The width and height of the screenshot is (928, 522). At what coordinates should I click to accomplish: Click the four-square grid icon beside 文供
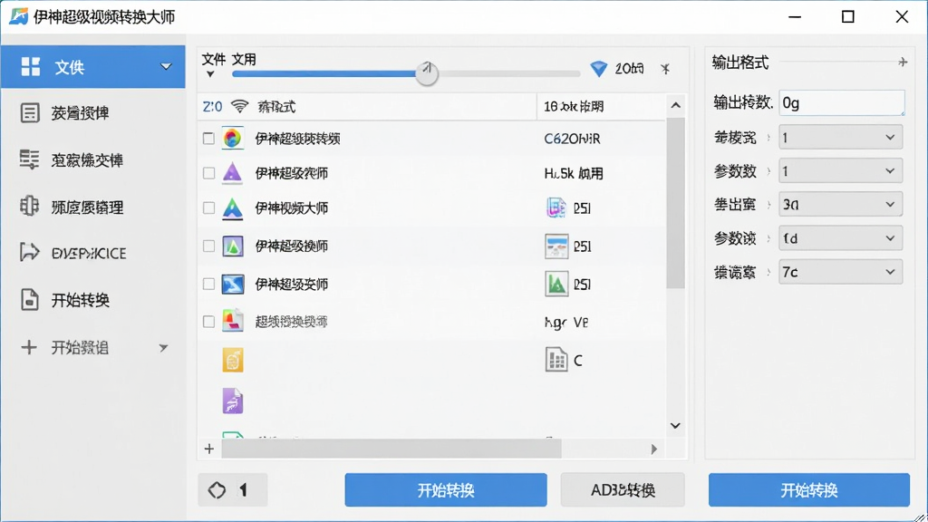pos(30,66)
